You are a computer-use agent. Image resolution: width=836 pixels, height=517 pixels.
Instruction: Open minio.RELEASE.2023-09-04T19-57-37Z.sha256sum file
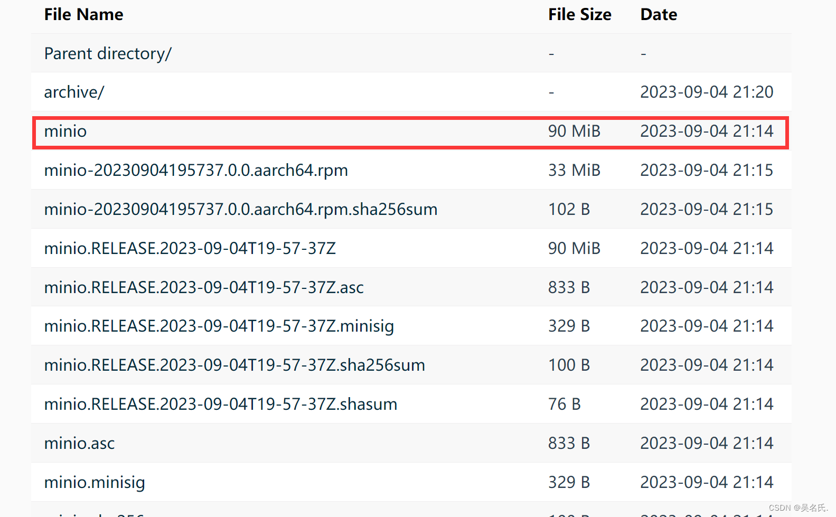click(x=234, y=365)
